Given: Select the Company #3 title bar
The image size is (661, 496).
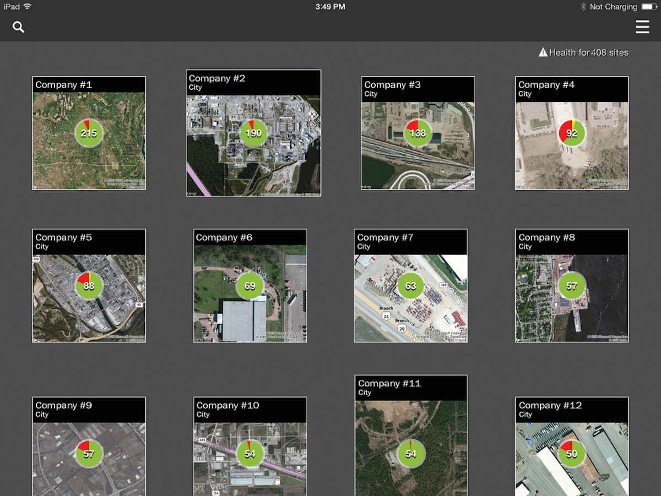Looking at the screenshot, I should coord(417,89).
